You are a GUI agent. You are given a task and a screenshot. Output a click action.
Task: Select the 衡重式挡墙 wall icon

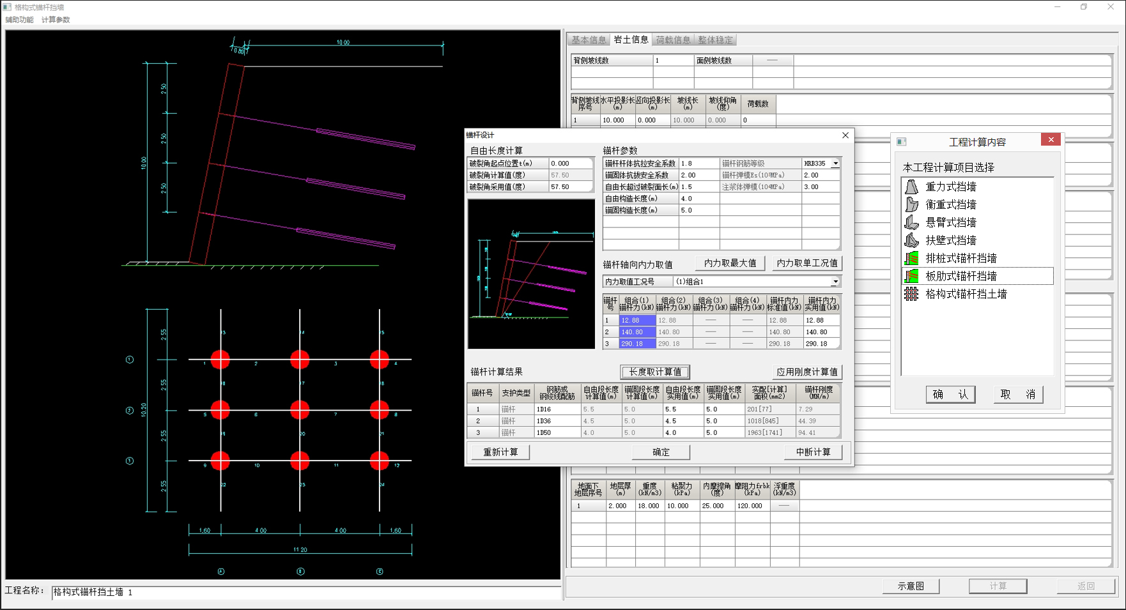click(x=912, y=204)
